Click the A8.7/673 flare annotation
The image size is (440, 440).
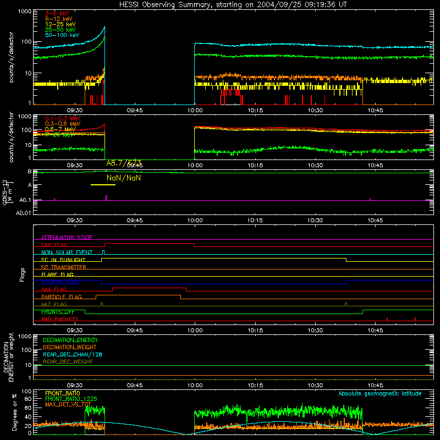coord(124,163)
